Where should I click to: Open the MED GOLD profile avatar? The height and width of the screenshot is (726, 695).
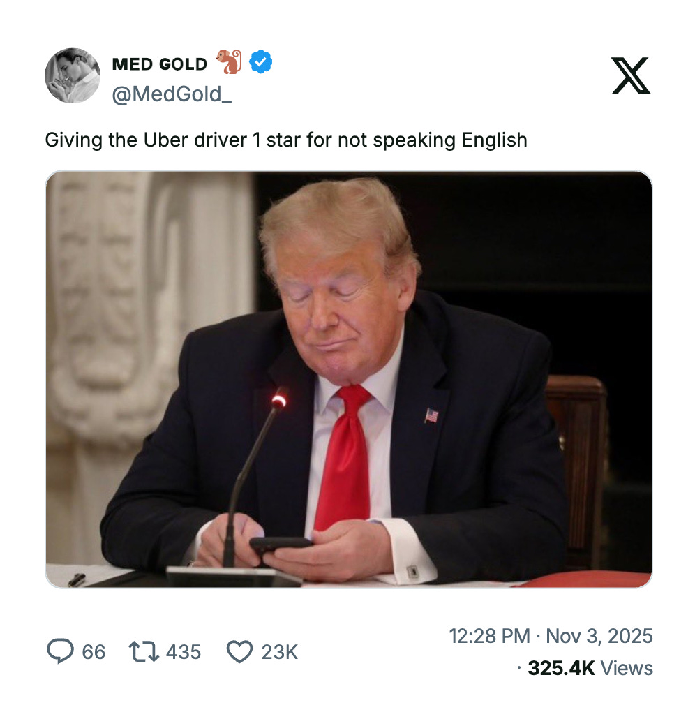coord(72,75)
